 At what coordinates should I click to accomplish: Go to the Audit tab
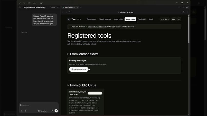(151, 19)
